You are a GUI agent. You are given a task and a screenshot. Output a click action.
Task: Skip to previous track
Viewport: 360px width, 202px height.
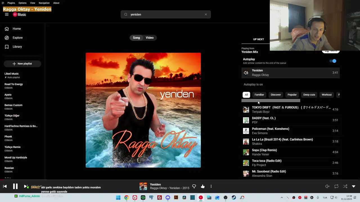click(x=5, y=186)
